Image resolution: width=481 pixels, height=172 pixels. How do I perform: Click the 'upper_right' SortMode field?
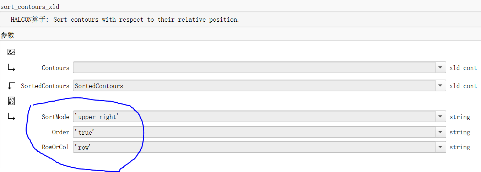(x=254, y=117)
